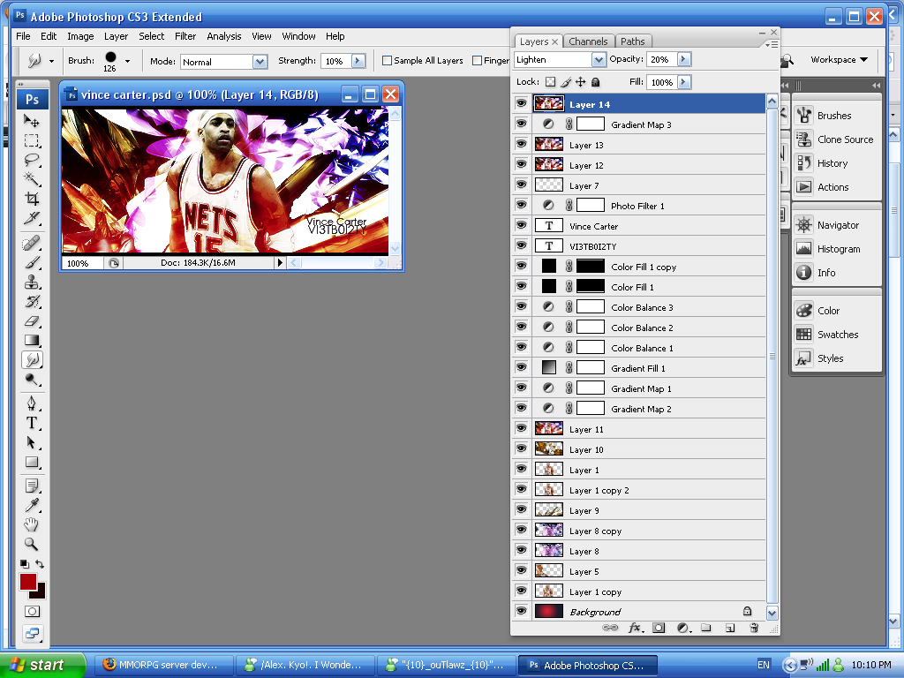Select the Crop tool

click(32, 199)
